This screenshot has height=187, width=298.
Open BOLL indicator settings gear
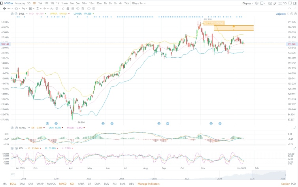(x=12, y=14)
